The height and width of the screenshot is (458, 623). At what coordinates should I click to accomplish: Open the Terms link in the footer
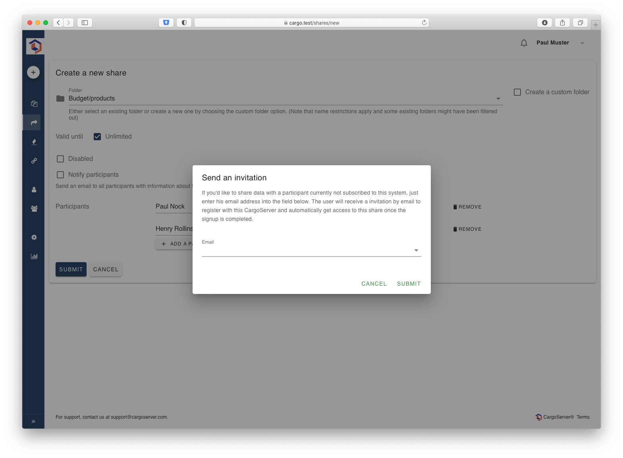pyautogui.click(x=583, y=417)
